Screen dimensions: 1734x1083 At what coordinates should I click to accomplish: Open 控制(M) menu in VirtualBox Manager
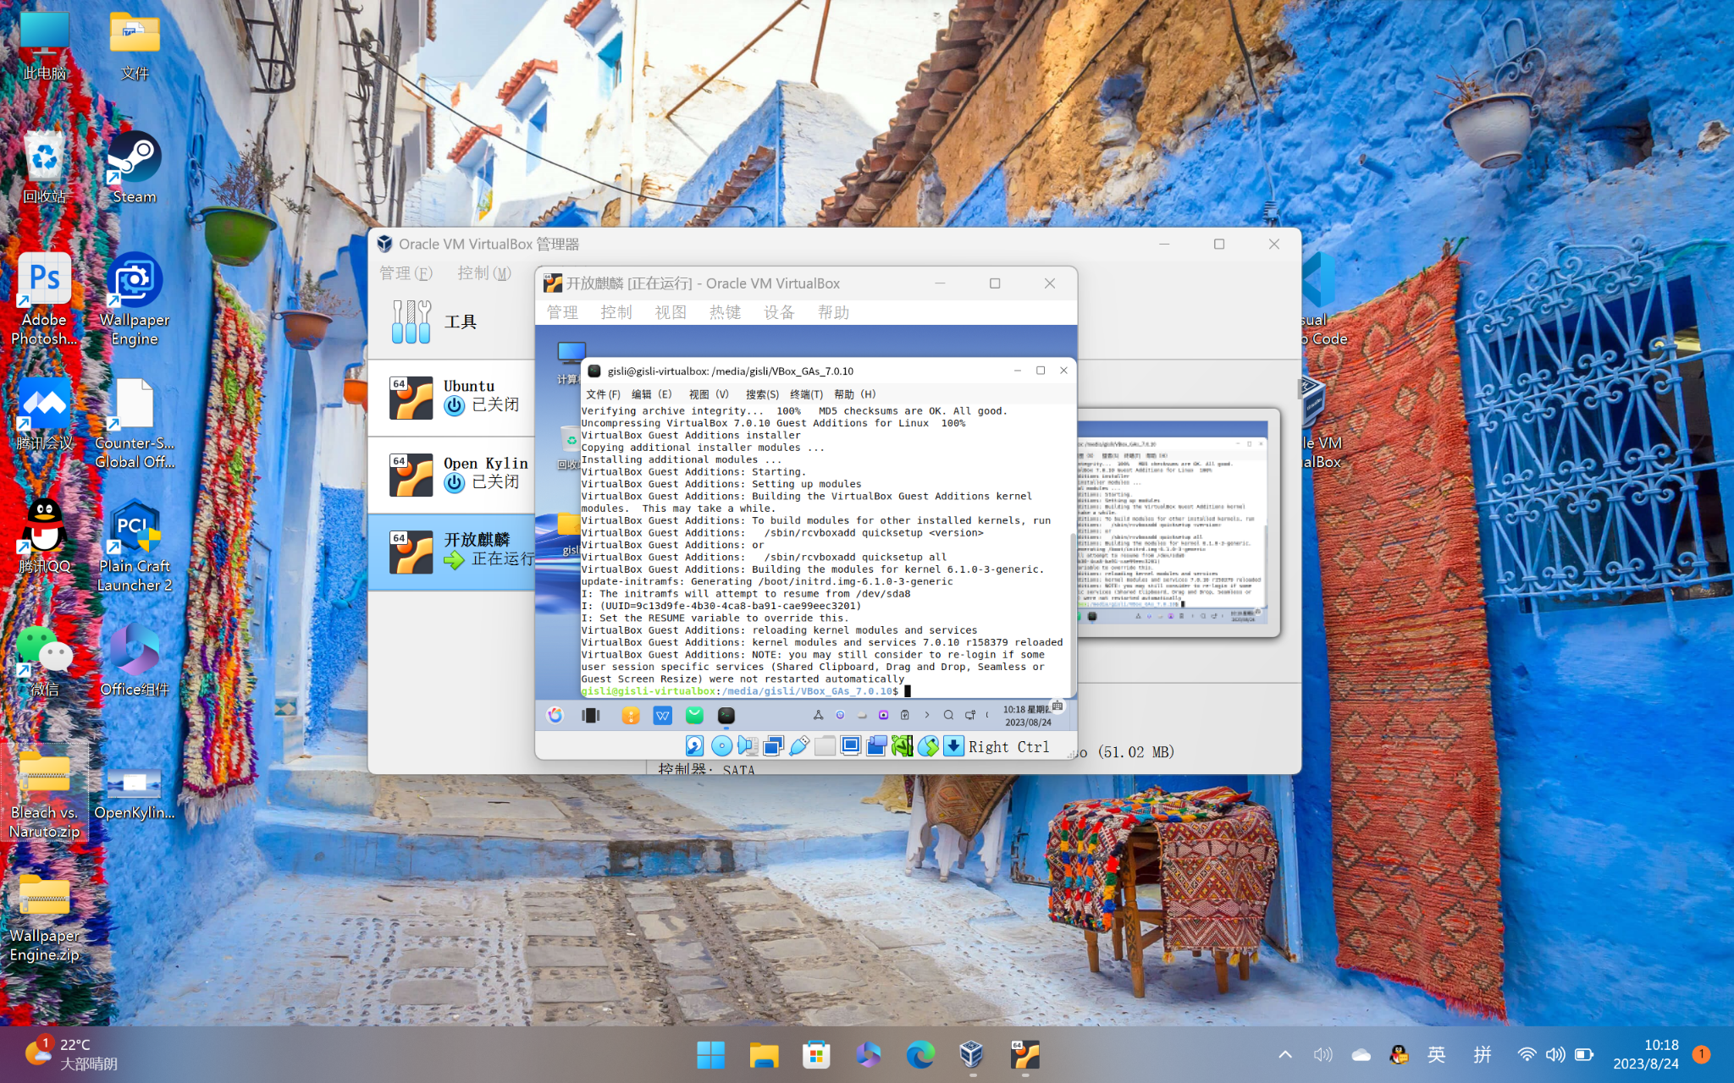coord(484,273)
